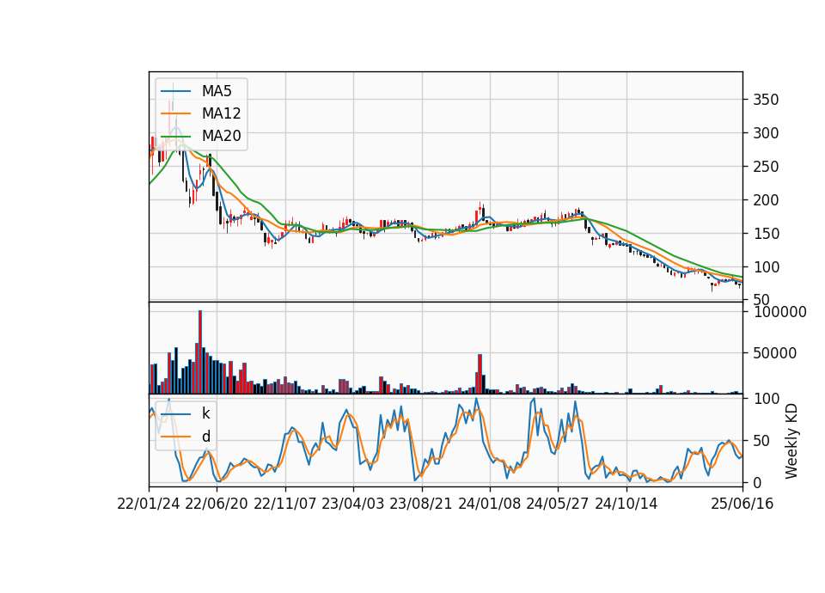The image size is (825, 593).
Task: Click the 200 price axis label
Action: (x=766, y=200)
